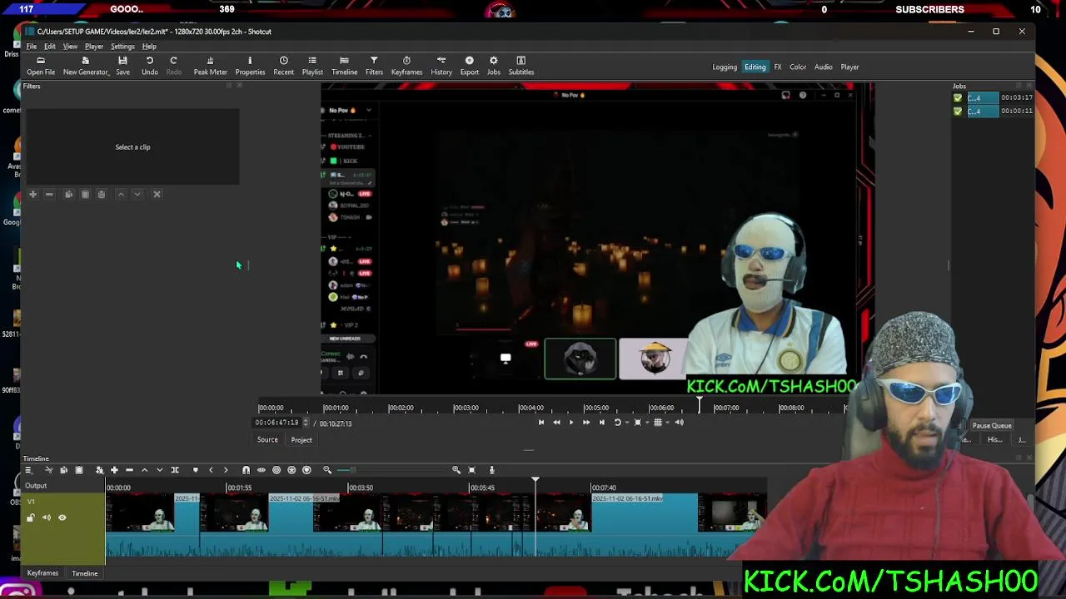The height and width of the screenshot is (599, 1066).
Task: Paste filters in Filters panel
Action: 85,195
